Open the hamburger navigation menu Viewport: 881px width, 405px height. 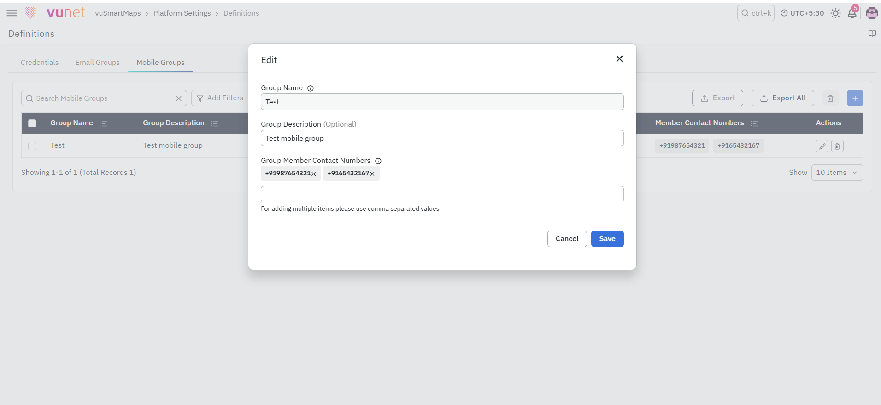tap(12, 13)
